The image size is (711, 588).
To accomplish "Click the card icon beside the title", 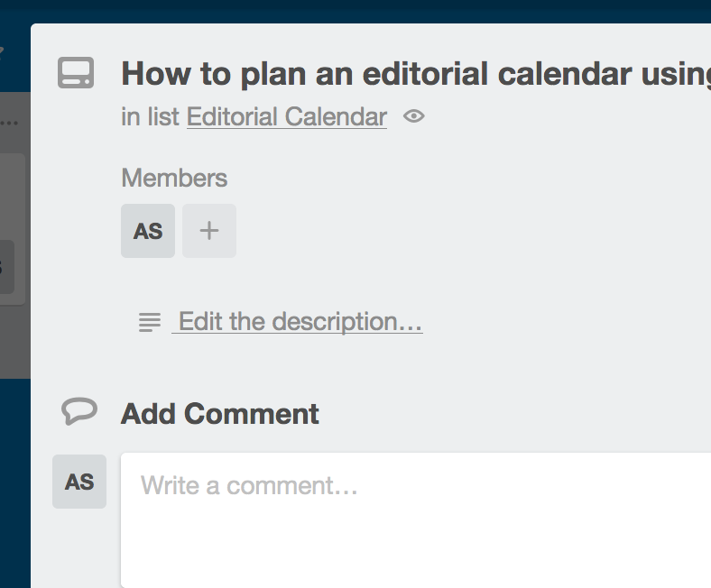I will tap(76, 73).
